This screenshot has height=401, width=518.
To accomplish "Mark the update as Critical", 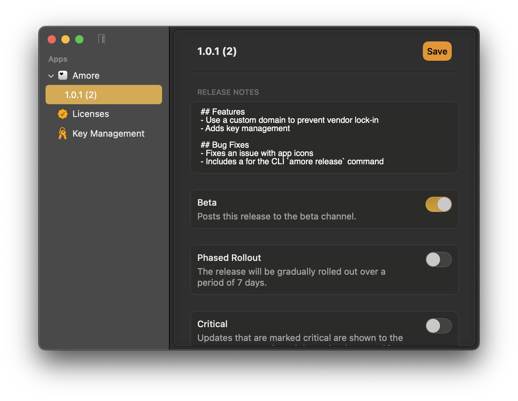I will click(x=438, y=326).
